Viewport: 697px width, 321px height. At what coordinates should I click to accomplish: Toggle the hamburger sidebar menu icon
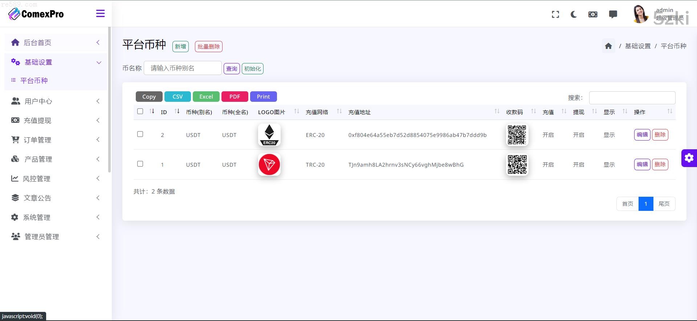point(100,14)
